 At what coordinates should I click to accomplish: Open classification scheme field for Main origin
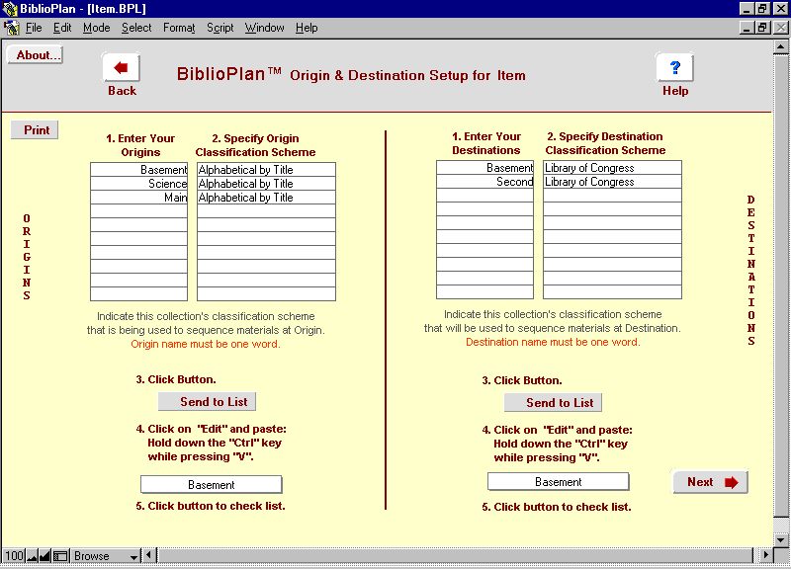point(266,197)
